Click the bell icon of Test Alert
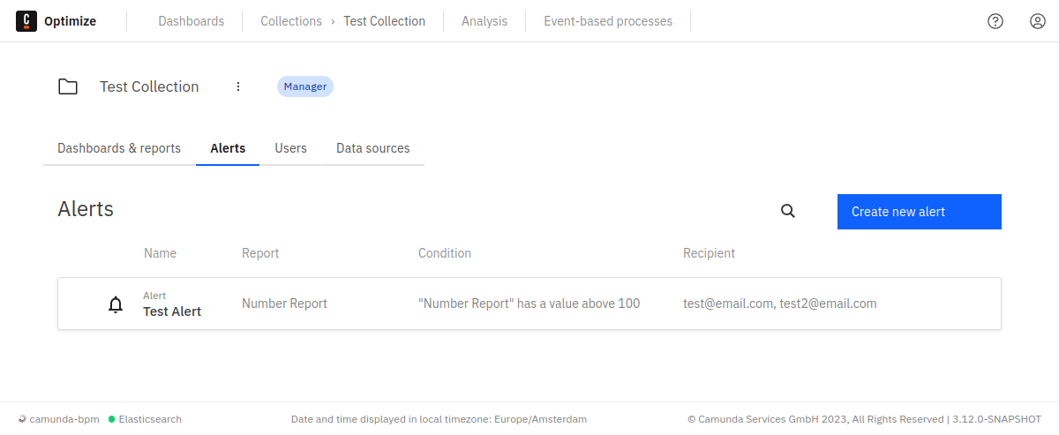 pyautogui.click(x=116, y=304)
